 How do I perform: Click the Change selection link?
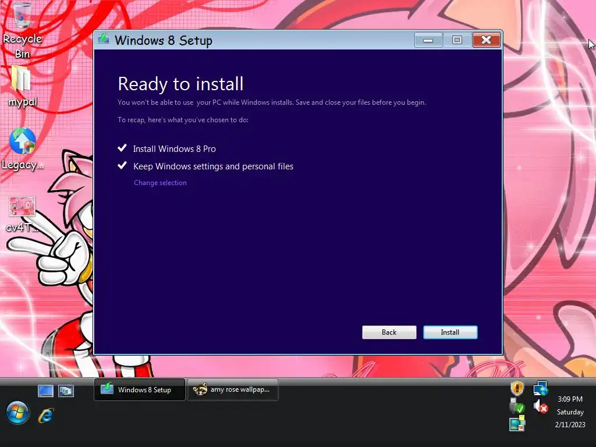point(160,182)
